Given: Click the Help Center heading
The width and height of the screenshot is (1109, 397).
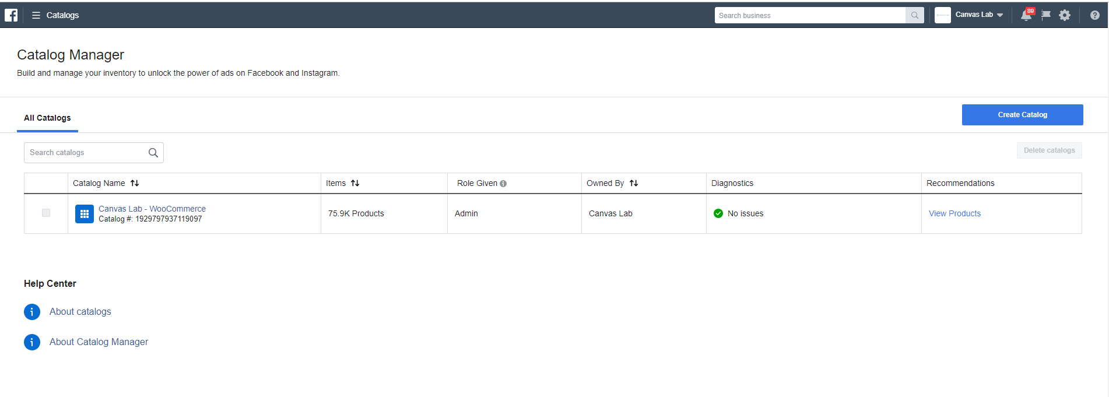Looking at the screenshot, I should pos(50,283).
